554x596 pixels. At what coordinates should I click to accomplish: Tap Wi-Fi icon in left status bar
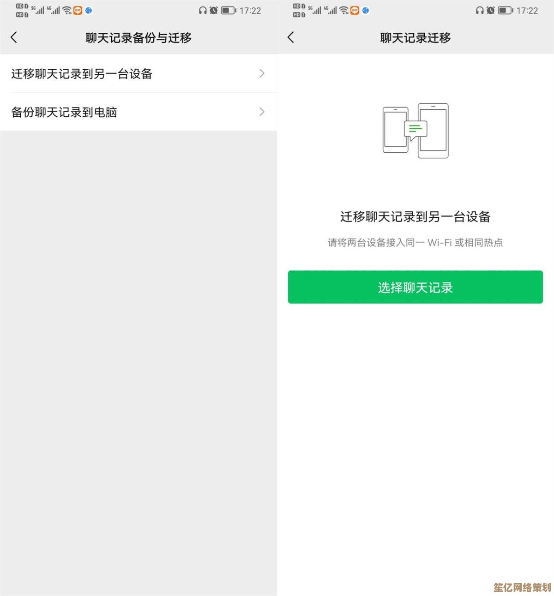tap(67, 10)
